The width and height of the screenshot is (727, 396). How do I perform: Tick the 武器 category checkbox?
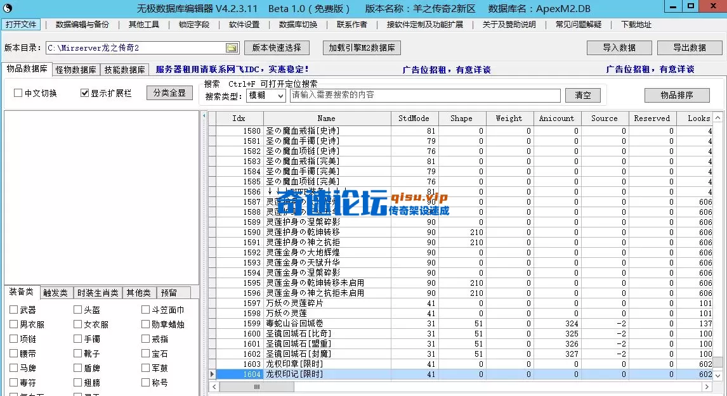[x=14, y=310]
